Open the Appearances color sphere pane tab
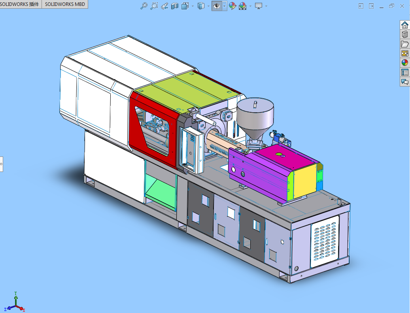410x313 pixels. pos(404,63)
